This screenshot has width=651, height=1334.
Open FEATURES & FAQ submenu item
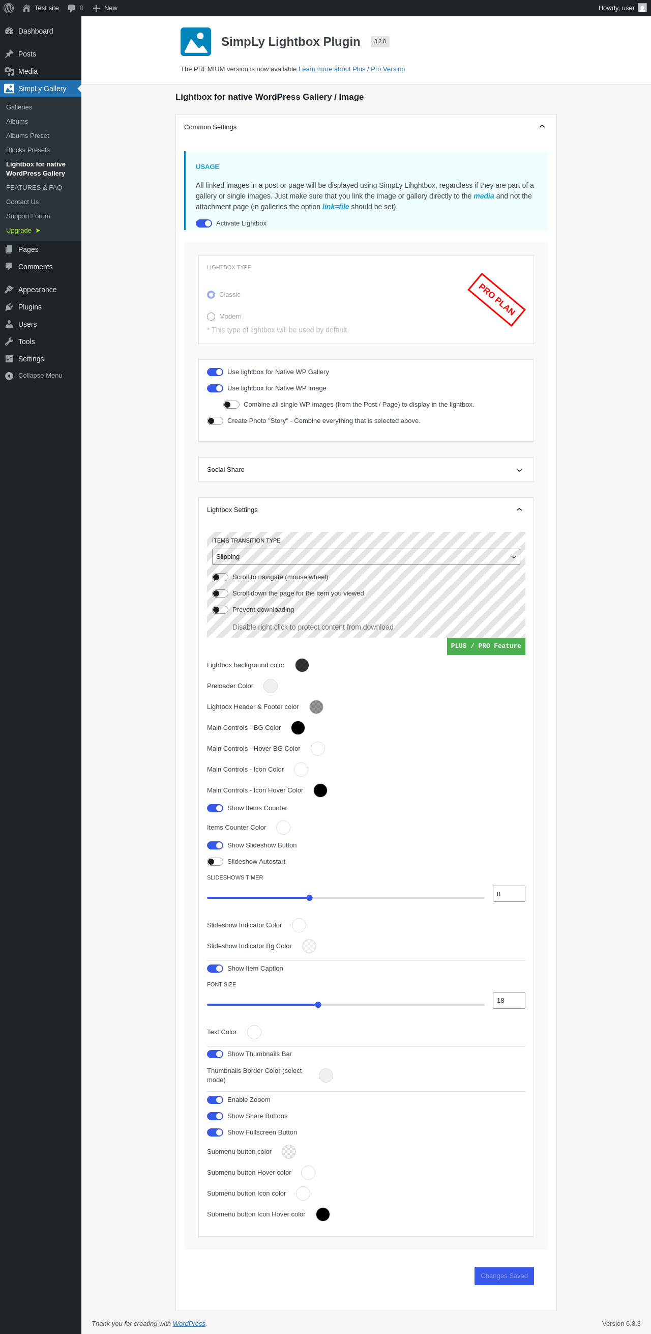(34, 188)
